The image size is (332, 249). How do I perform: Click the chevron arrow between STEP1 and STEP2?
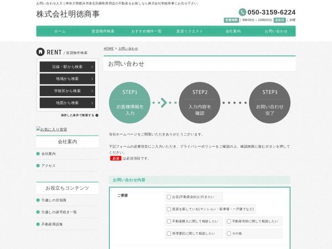[164, 103]
